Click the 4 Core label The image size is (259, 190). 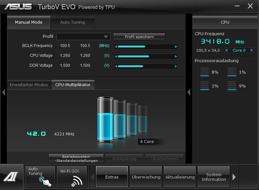(x=147, y=142)
